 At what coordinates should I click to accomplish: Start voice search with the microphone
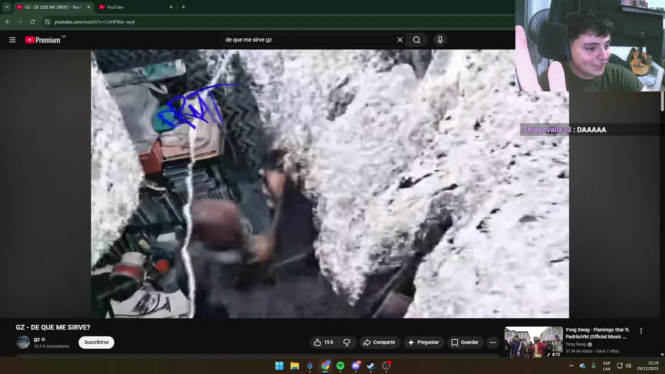(440, 40)
